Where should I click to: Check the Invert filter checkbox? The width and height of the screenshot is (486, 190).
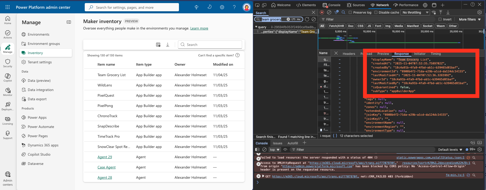(440, 19)
